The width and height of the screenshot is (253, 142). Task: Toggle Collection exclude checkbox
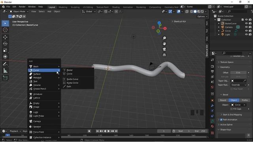242,20
